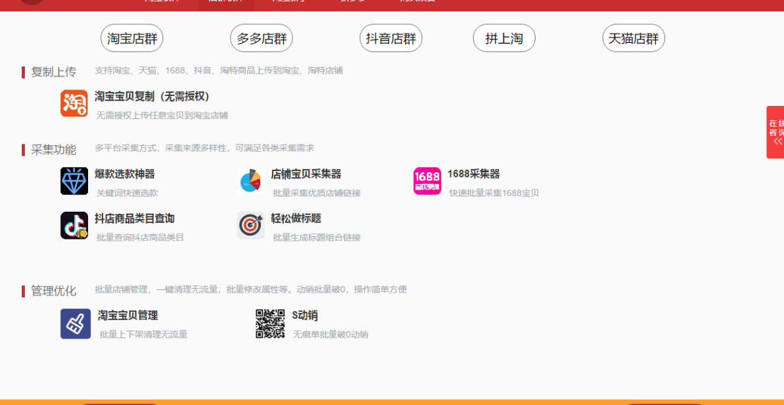The height and width of the screenshot is (405, 784).
Task: Open the 爆款选款神器 title link
Action: 124,174
